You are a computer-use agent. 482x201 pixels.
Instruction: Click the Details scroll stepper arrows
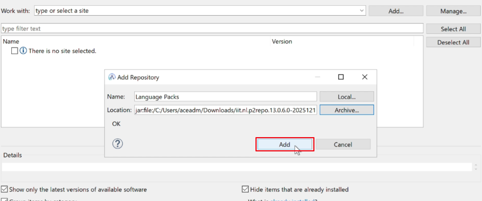pos(476,167)
